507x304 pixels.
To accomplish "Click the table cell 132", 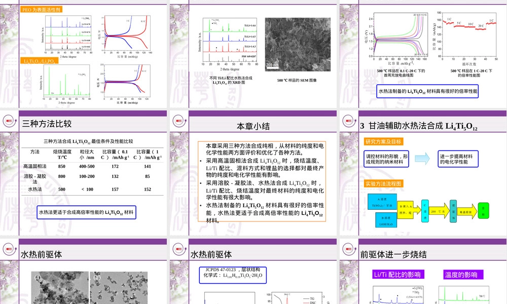I will click(x=115, y=176).
